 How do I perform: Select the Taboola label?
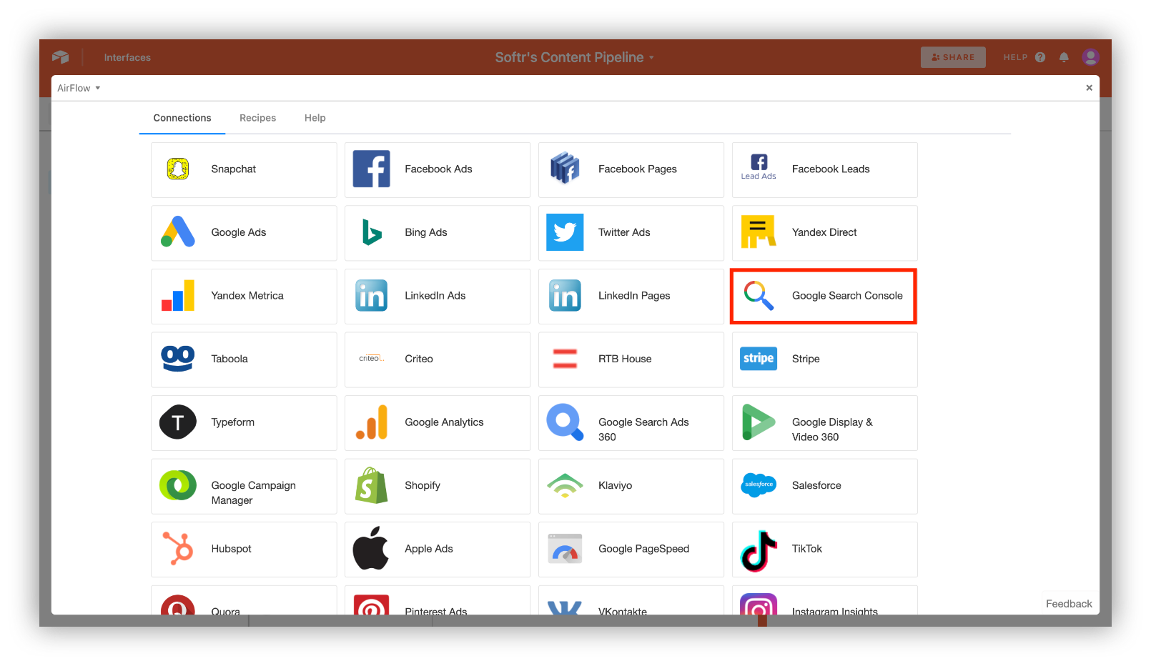click(x=229, y=359)
